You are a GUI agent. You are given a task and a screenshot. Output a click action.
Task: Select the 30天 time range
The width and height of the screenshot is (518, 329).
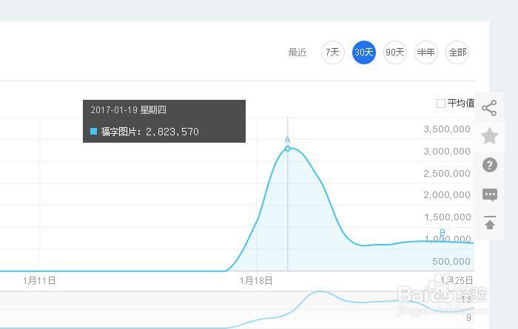(x=364, y=52)
